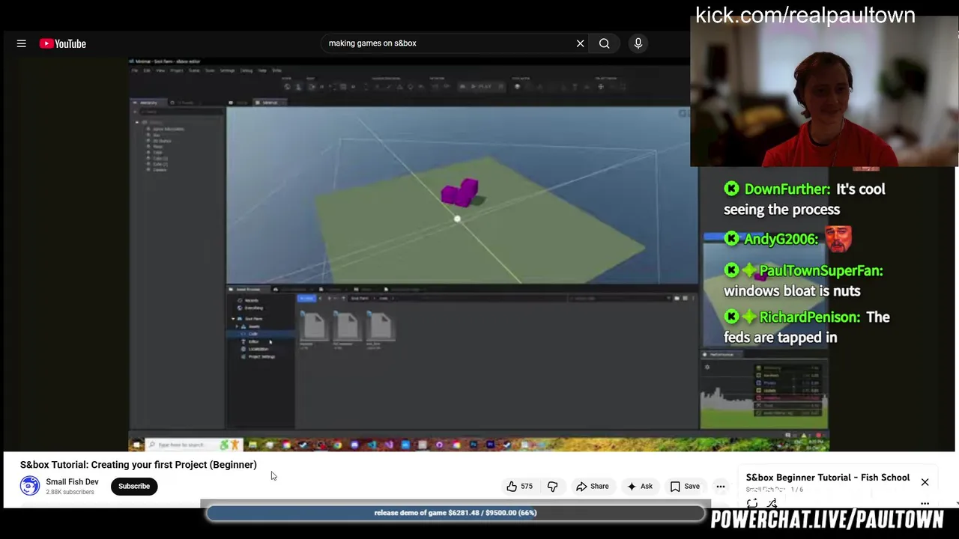Click donation goal progress bar

pos(456,513)
